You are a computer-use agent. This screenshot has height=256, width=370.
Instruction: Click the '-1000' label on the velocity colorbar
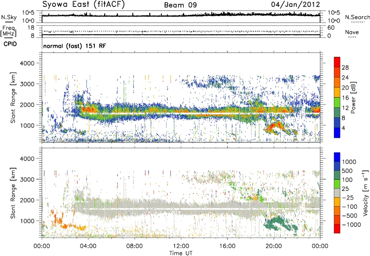[351, 225]
